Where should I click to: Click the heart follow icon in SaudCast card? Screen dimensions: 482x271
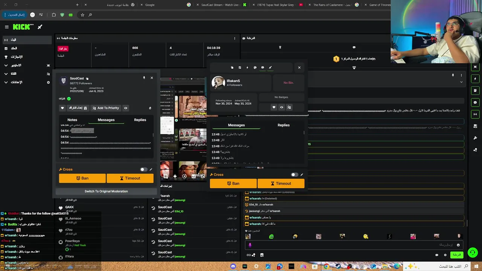point(63,108)
